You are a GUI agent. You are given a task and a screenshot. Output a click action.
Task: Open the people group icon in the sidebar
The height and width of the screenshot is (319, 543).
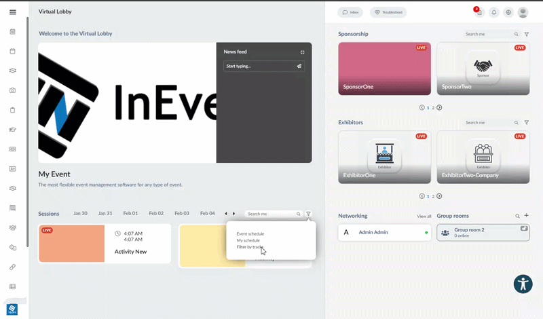point(12,228)
